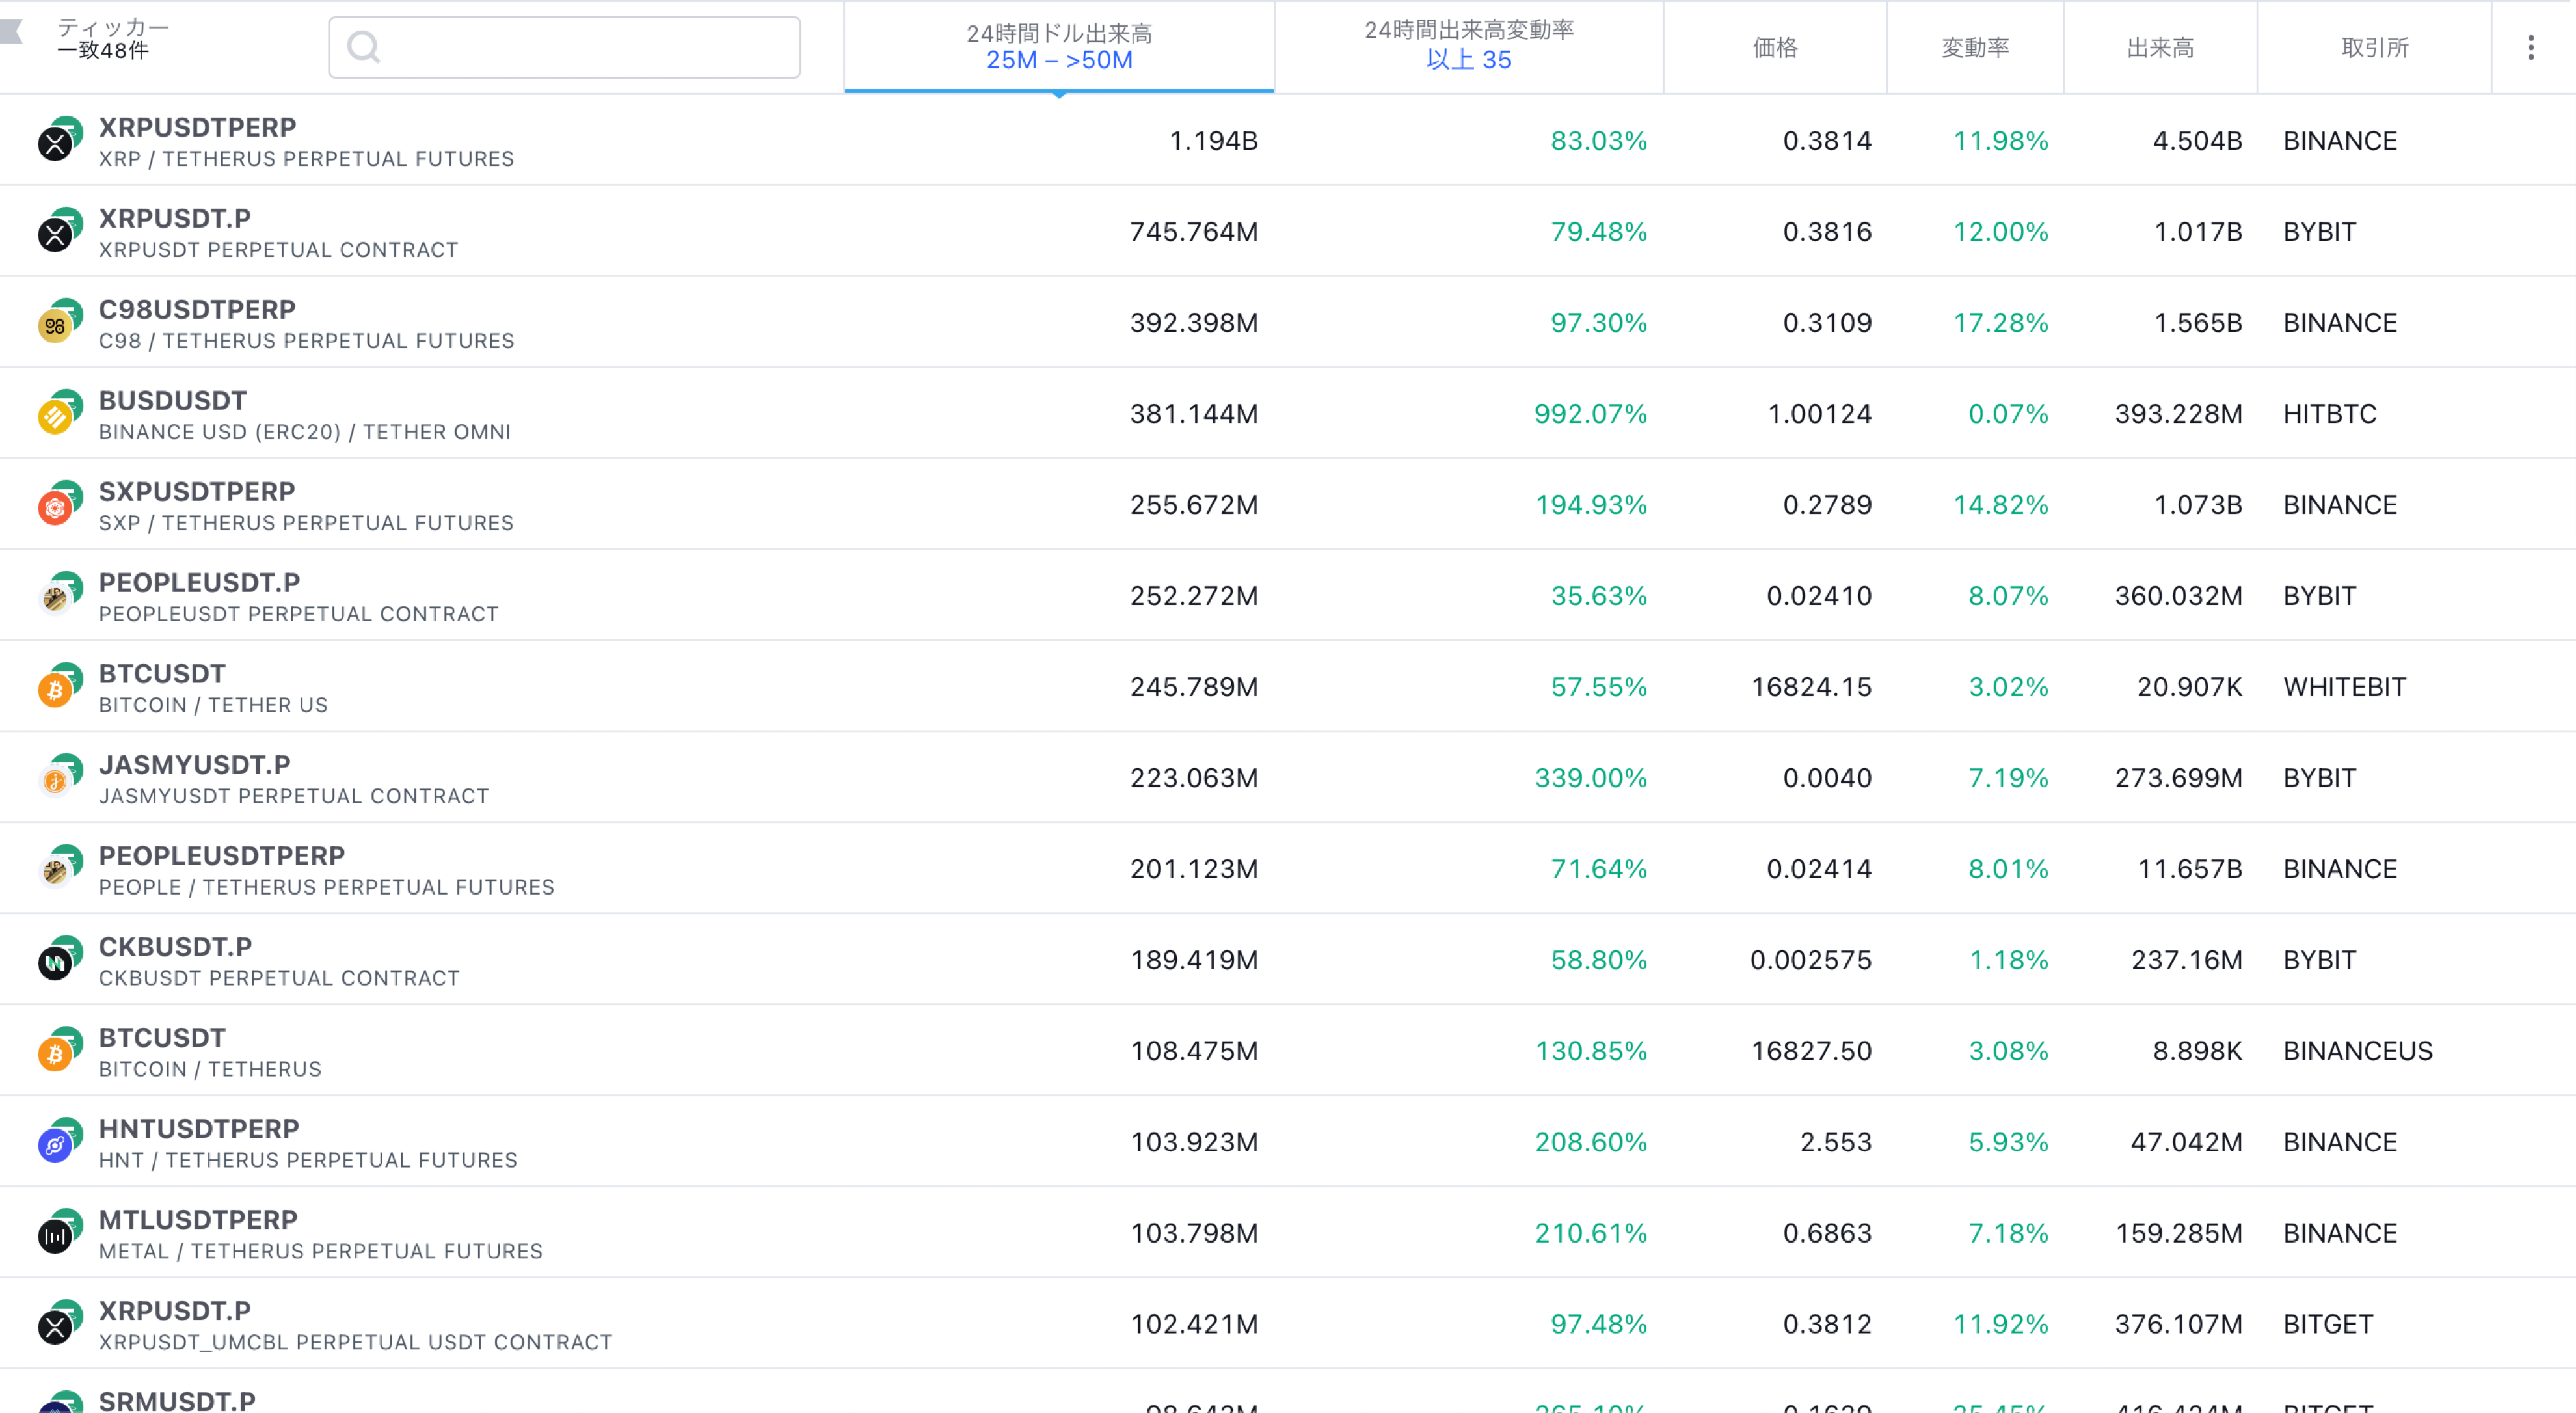
Task: Open the HNTUSDTPERP ticker link
Action: (199, 1128)
